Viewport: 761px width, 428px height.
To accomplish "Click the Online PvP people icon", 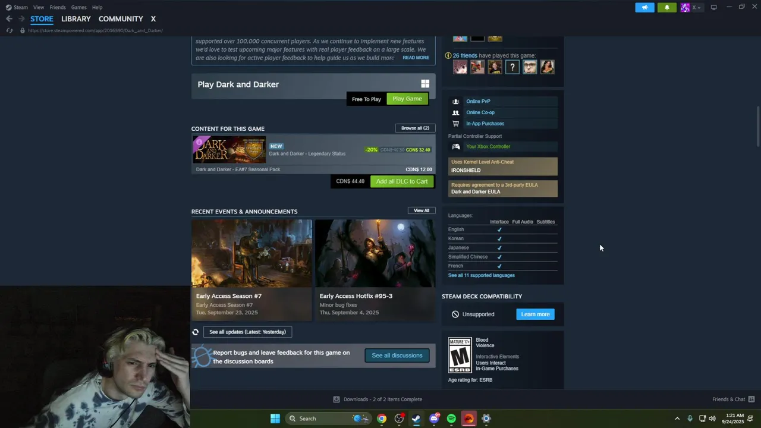I will (455, 102).
